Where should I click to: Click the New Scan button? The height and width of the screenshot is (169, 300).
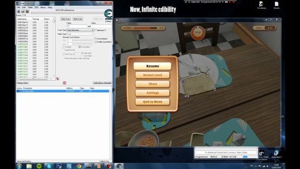tap(66, 19)
